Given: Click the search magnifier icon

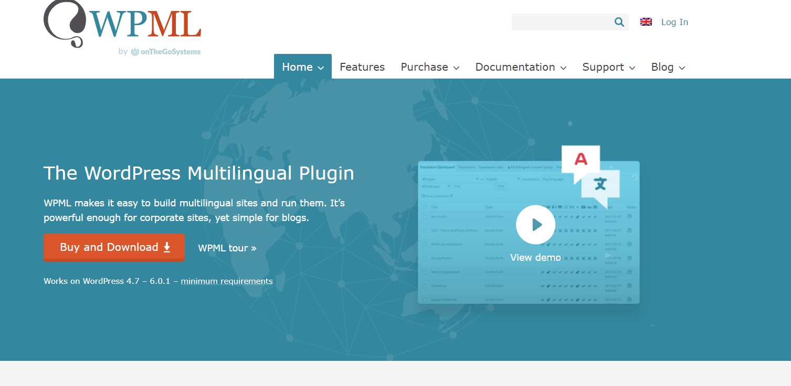Looking at the screenshot, I should coord(618,21).
